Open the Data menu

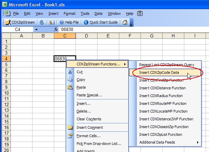(x=98, y=13)
